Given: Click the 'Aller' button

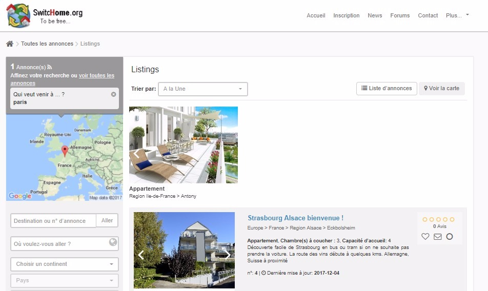Looking at the screenshot, I should (107, 221).
